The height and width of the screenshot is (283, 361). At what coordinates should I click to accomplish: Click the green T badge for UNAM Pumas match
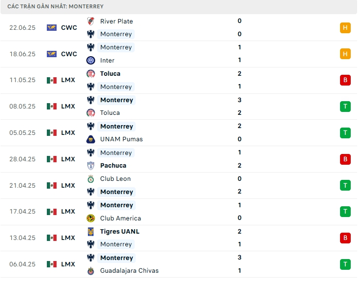click(345, 133)
